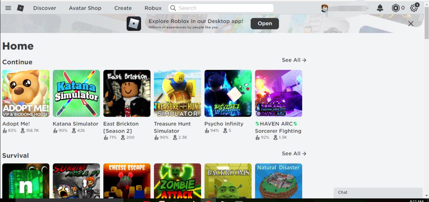The image size is (429, 202).
Task: Click the thumbs-up icon under Psycho Infinity
Action: (207, 131)
